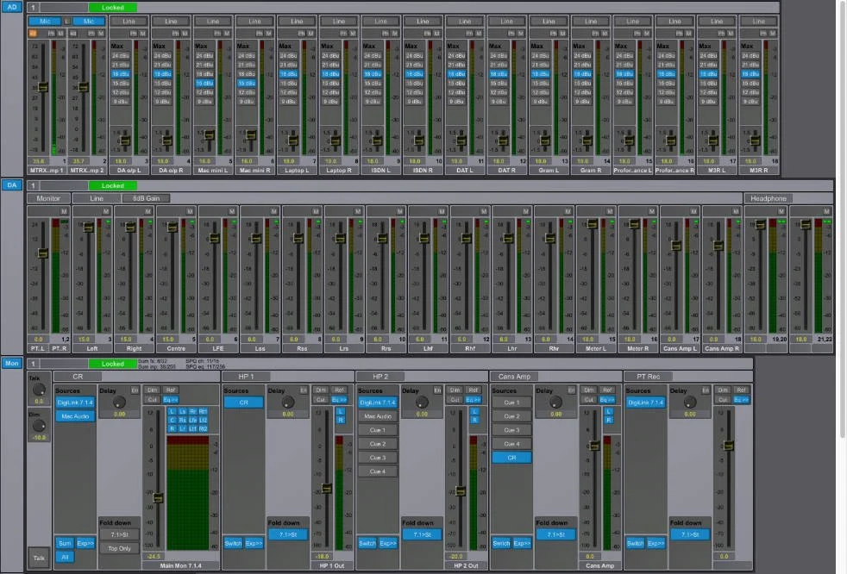Toggle 48V phantom power on MTRX..mp 2
The image size is (847, 574).
[x=73, y=34]
